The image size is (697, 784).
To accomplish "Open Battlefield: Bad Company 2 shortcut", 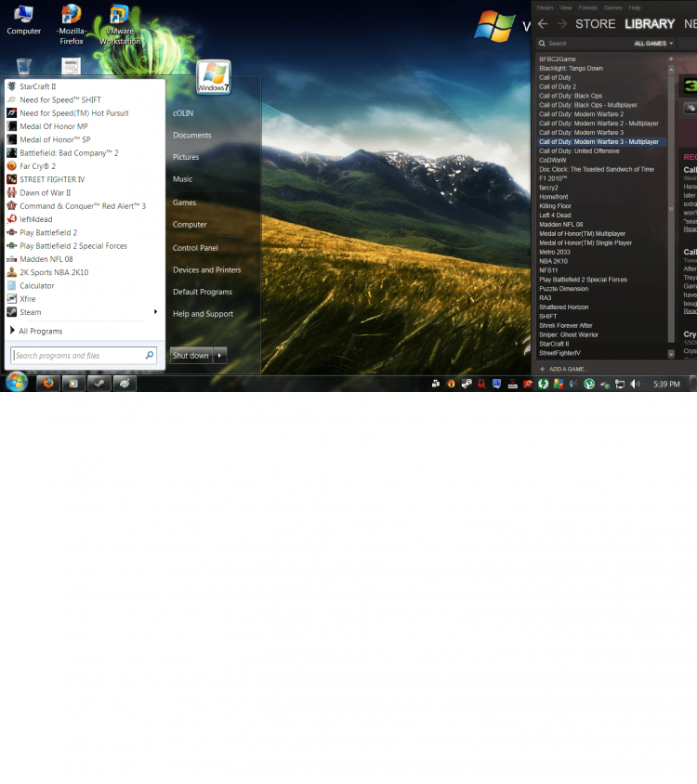I will 69,153.
